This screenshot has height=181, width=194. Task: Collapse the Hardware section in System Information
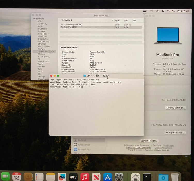click(34, 19)
